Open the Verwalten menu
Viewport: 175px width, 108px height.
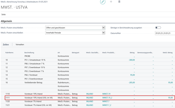20,44
